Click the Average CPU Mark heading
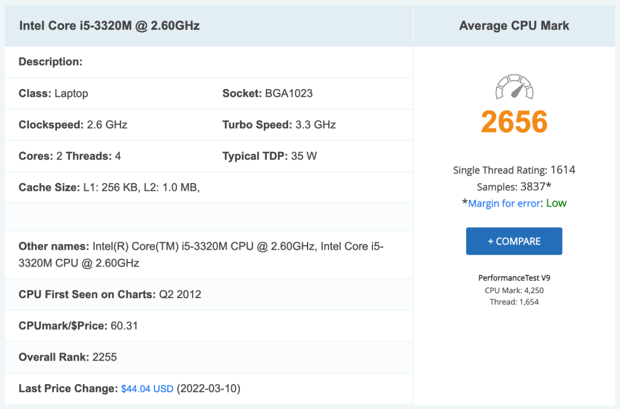620x409 pixels. point(514,25)
